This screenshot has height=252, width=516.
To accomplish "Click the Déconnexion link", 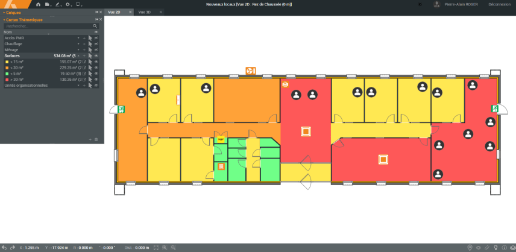I will pos(500,4).
